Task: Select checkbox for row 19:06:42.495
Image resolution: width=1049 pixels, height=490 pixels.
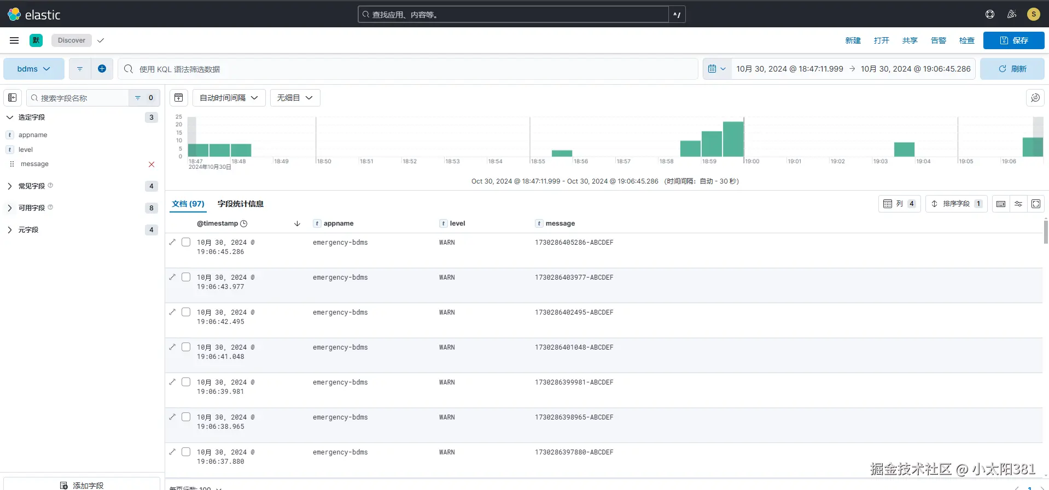Action: 186,312
